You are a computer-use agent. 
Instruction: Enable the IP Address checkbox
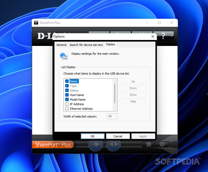[67, 104]
